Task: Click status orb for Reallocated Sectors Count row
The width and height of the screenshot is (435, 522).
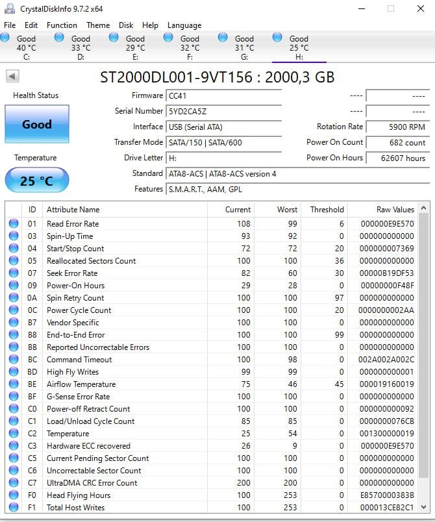Action: pyautogui.click(x=14, y=260)
